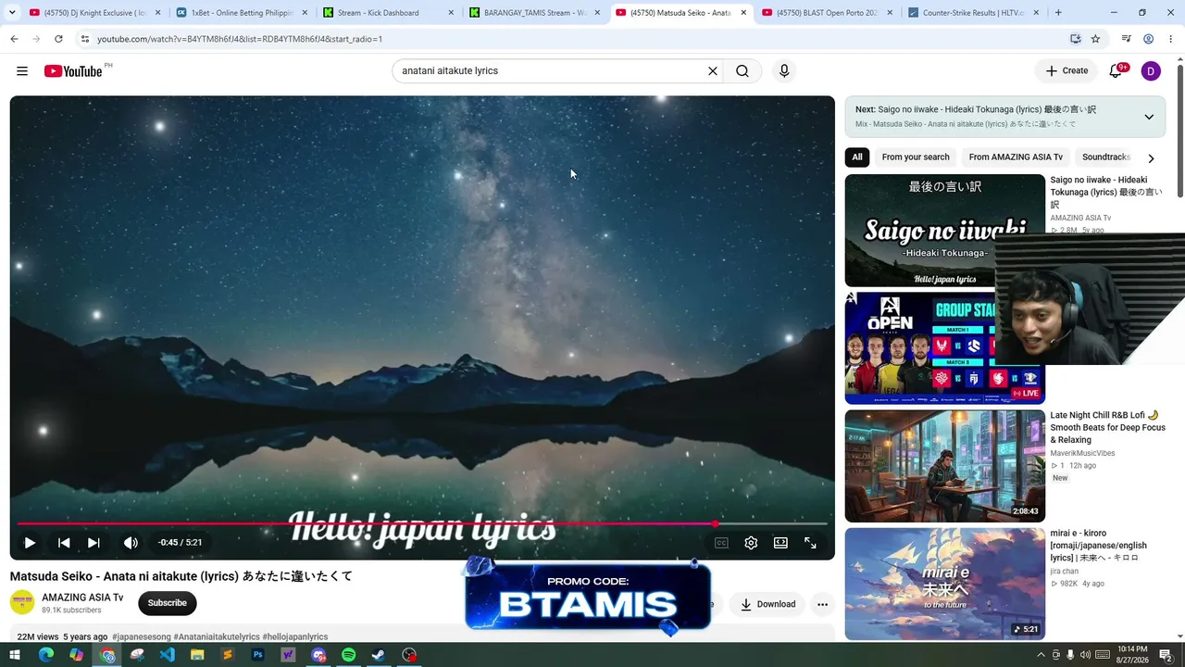Enter fullscreen on the video player
Viewport: 1185px width, 667px height.
(810, 543)
